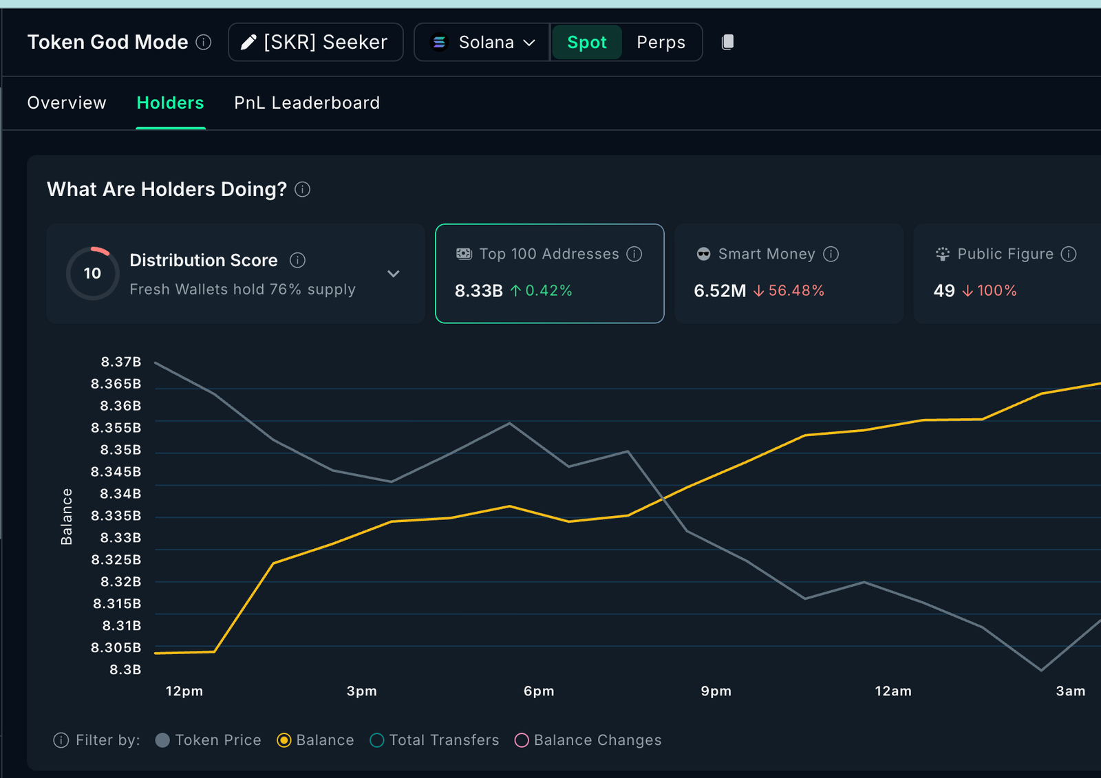
Task: Select the Total Transfers filter radio
Action: [x=376, y=740]
